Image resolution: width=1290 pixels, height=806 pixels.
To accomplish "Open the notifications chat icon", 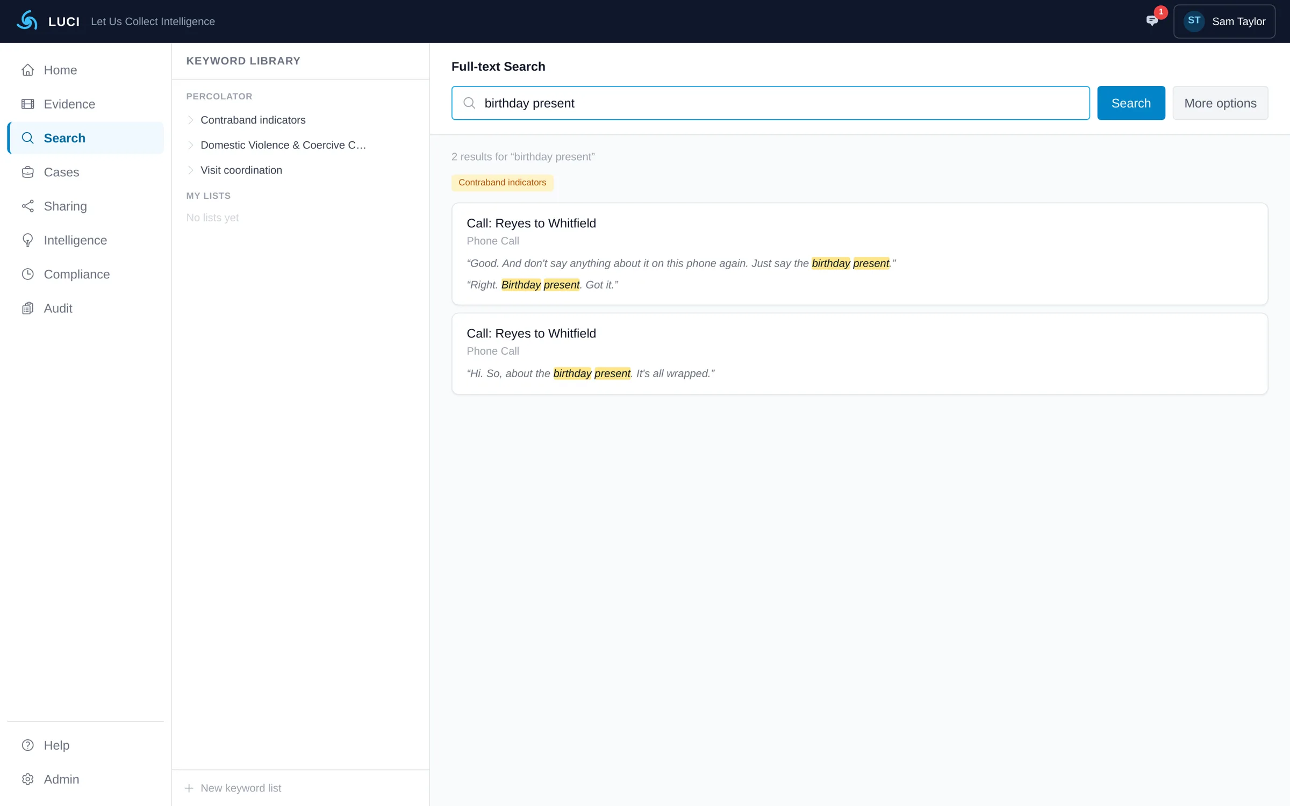I will [x=1151, y=21].
